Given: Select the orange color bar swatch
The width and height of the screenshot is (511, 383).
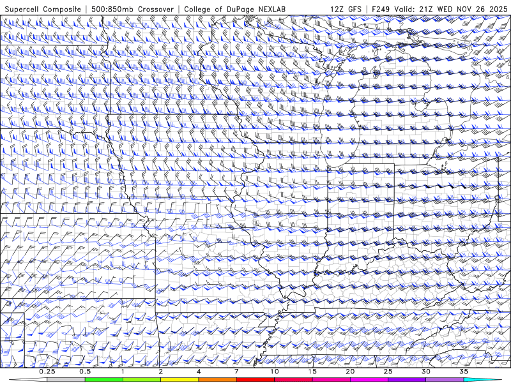Looking at the screenshot, I should [x=217, y=380].
